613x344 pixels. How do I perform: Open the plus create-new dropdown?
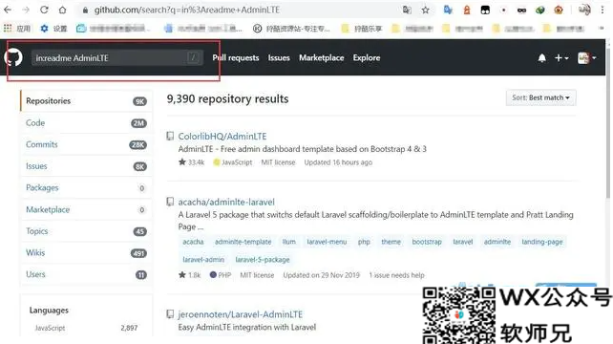(561, 58)
